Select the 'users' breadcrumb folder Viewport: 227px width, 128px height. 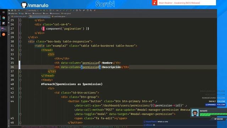[46, 14]
